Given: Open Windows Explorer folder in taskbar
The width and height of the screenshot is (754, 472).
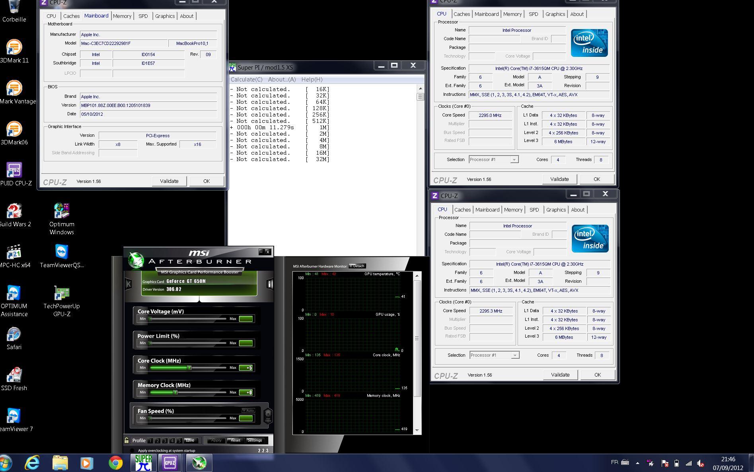Looking at the screenshot, I should [x=60, y=463].
